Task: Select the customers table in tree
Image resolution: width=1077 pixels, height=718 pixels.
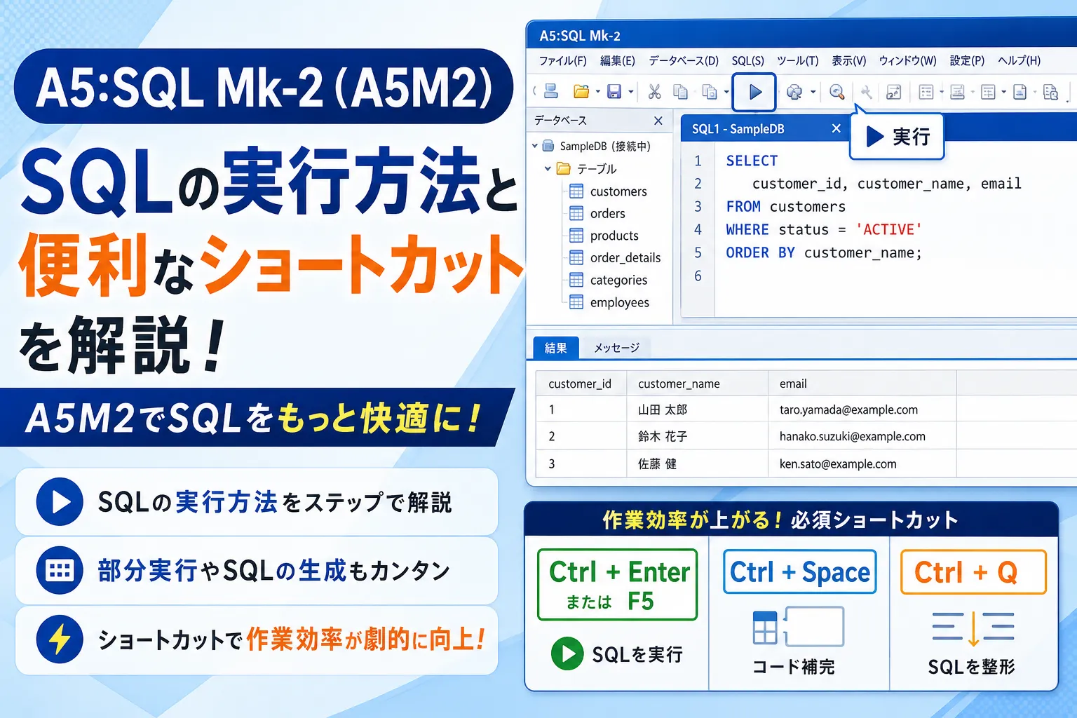Action: (607, 191)
